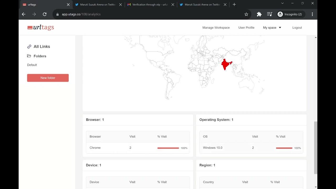Reload the page with the refresh icon
Image resolution: width=336 pixels, height=189 pixels.
click(x=45, y=14)
